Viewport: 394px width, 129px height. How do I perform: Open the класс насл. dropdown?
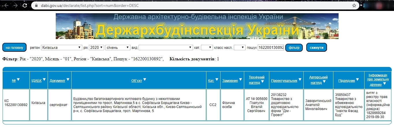coord(240,47)
